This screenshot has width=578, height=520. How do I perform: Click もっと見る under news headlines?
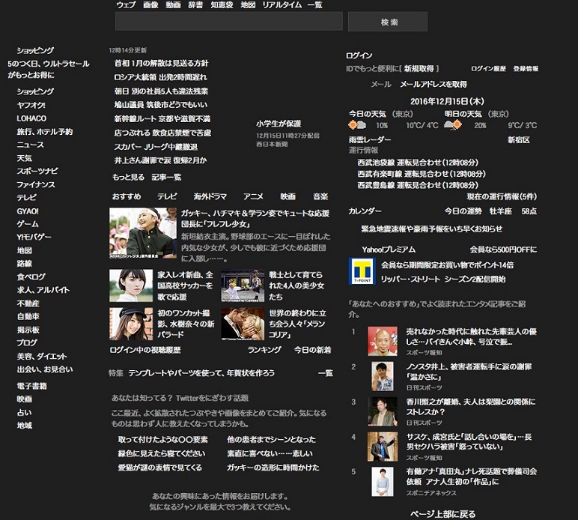point(128,177)
